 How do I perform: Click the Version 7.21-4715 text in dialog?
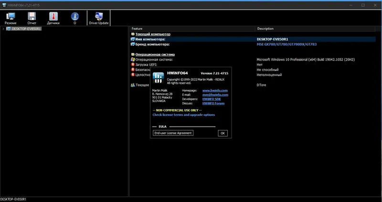tap(214, 73)
